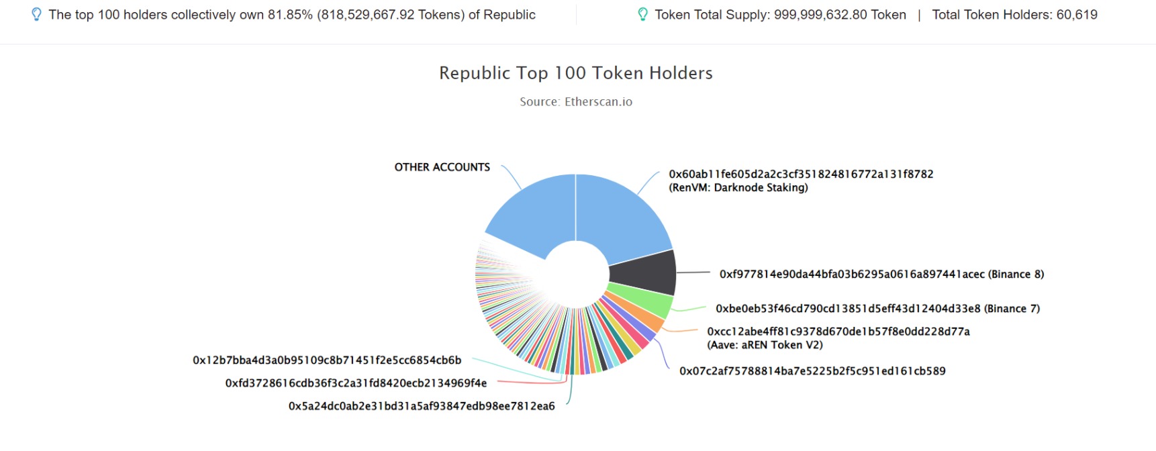Click the 0x07c2af75788814ba address label
This screenshot has height=451, width=1156.
812,371
